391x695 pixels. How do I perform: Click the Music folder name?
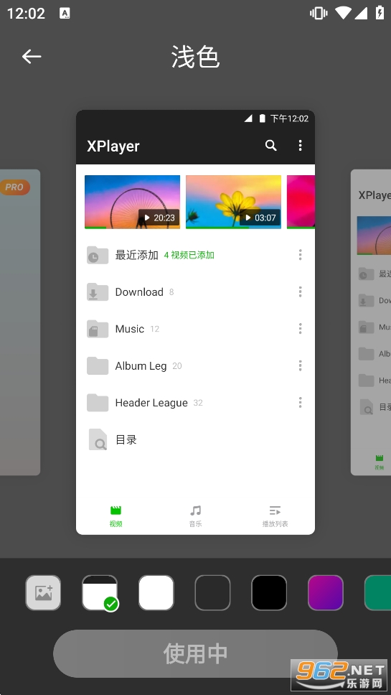tap(130, 329)
